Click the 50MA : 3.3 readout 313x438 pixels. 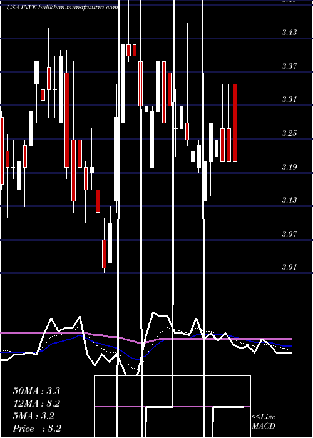(36, 391)
